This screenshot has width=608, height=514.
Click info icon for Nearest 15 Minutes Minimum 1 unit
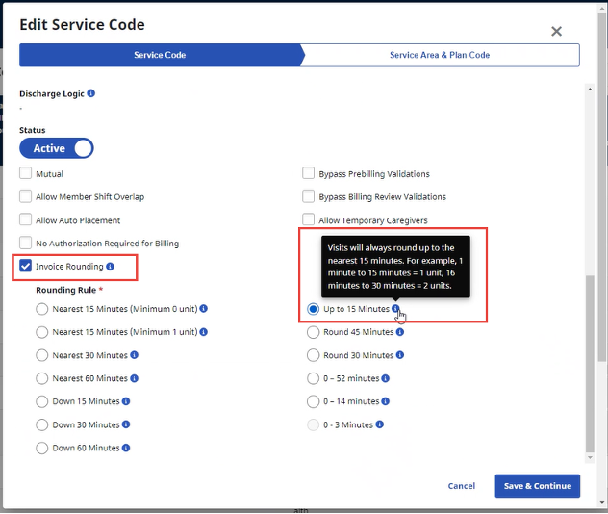pos(204,332)
